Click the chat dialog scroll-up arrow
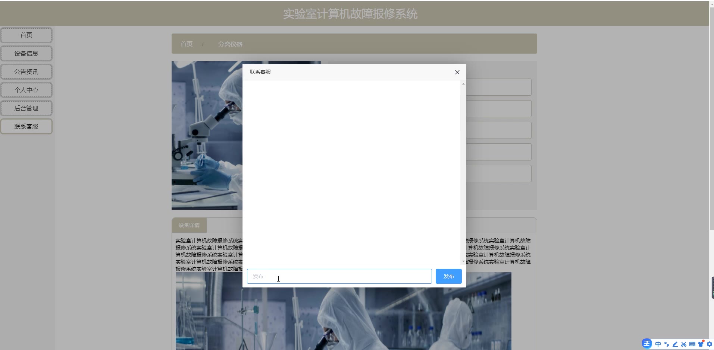Screen dimensions: 714x350 [x=463, y=84]
